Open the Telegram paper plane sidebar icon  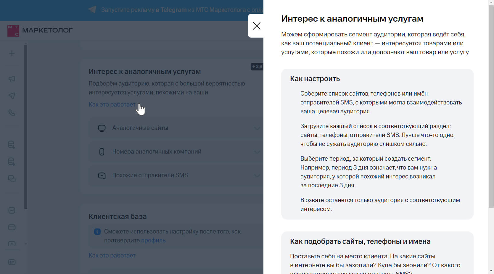point(12,96)
